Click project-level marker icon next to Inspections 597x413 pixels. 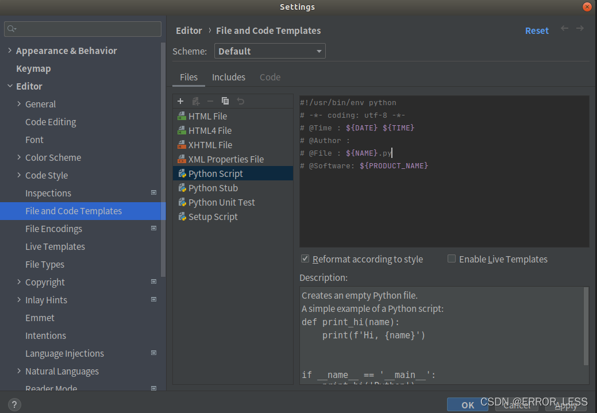point(154,192)
